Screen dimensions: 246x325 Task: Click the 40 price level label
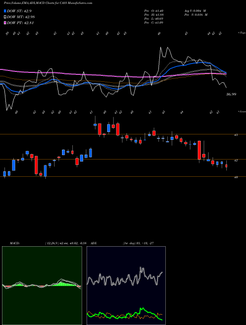coord(236,177)
